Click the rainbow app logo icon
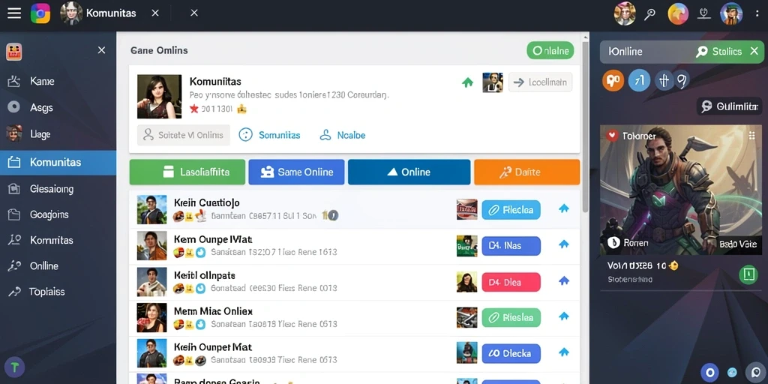The image size is (768, 384). (40, 13)
